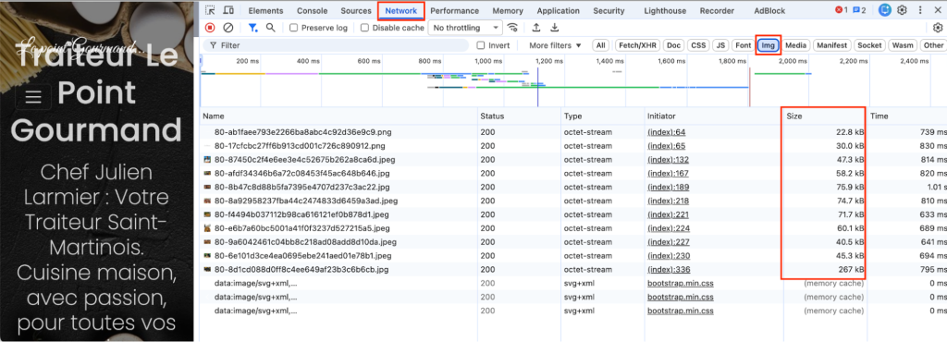Switch to the Elements tab
947x342 pixels.
pos(265,11)
